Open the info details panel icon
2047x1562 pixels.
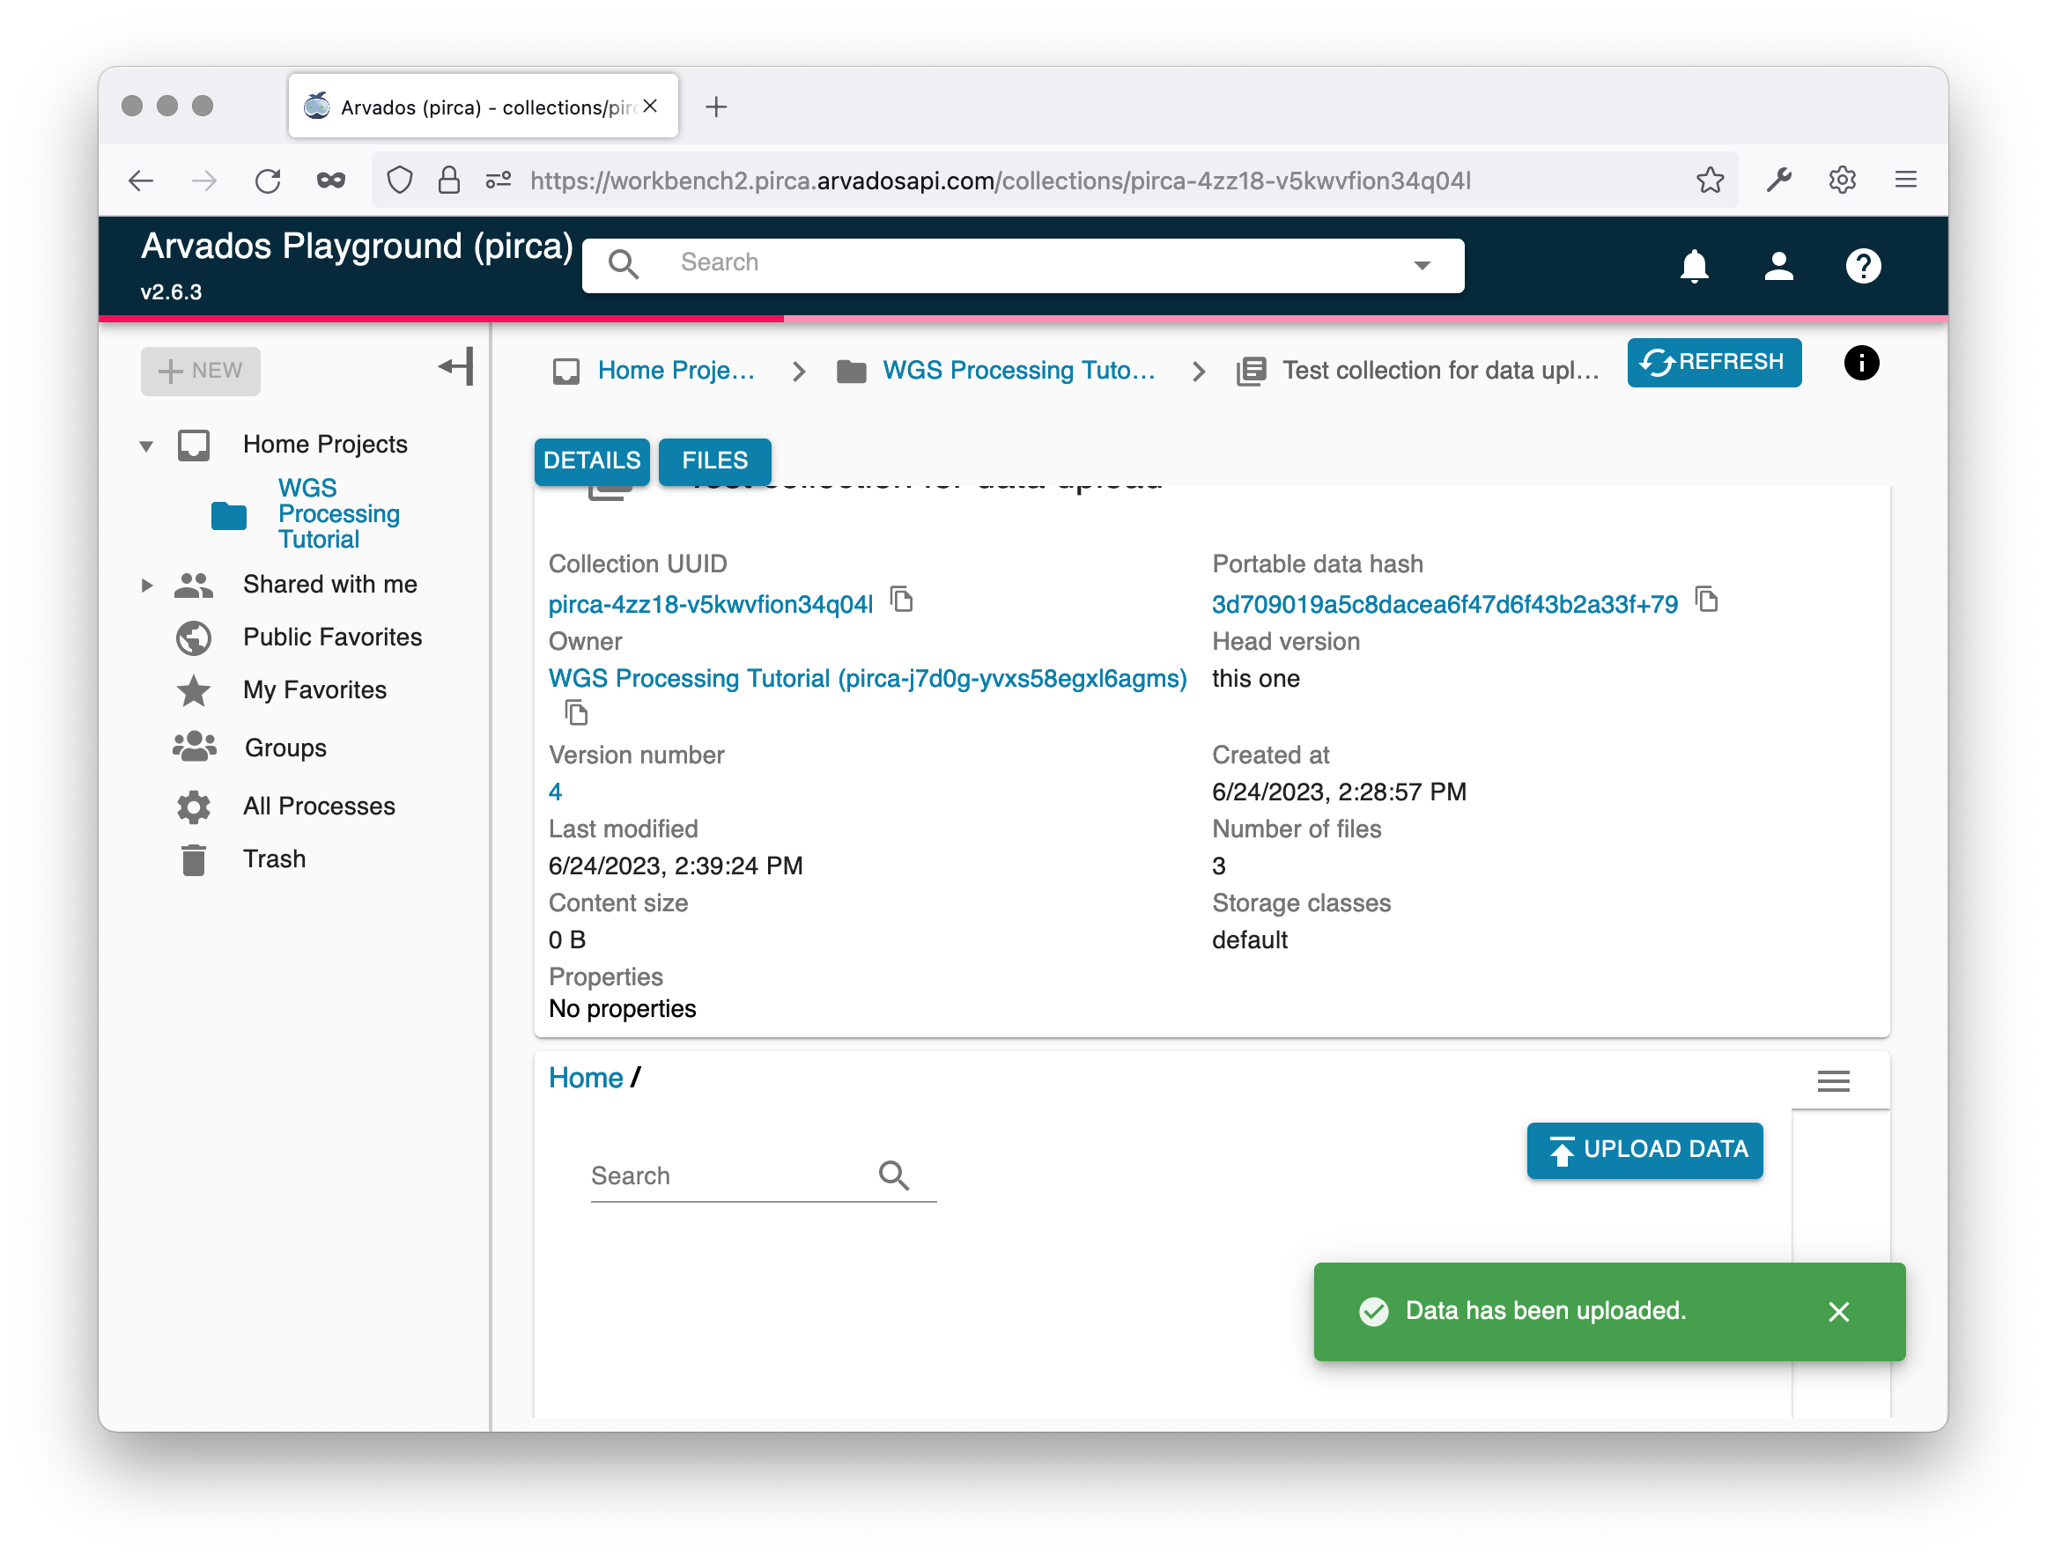[x=1861, y=363]
